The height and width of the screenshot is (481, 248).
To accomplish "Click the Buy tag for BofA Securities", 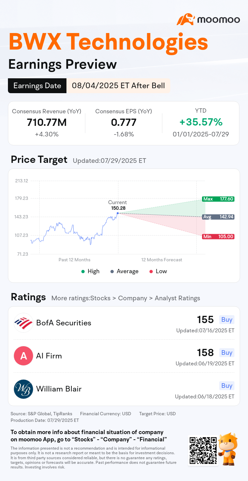I will tap(227, 319).
